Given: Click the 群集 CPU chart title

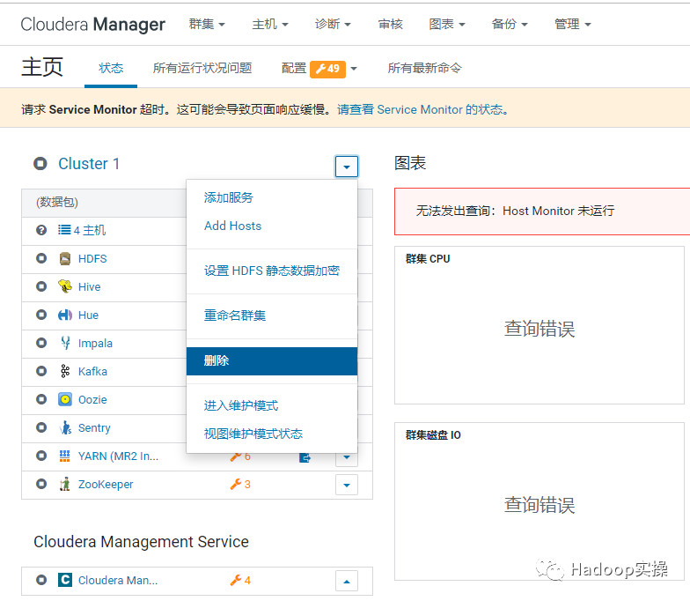Looking at the screenshot, I should click(x=428, y=259).
